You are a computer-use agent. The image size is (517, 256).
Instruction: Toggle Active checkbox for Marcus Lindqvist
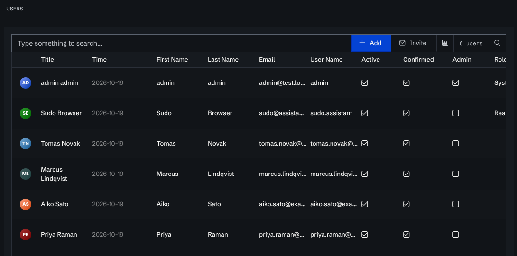click(x=365, y=174)
